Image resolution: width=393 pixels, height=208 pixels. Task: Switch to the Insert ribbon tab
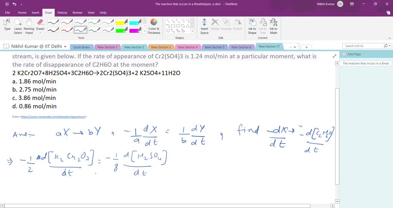(x=35, y=13)
